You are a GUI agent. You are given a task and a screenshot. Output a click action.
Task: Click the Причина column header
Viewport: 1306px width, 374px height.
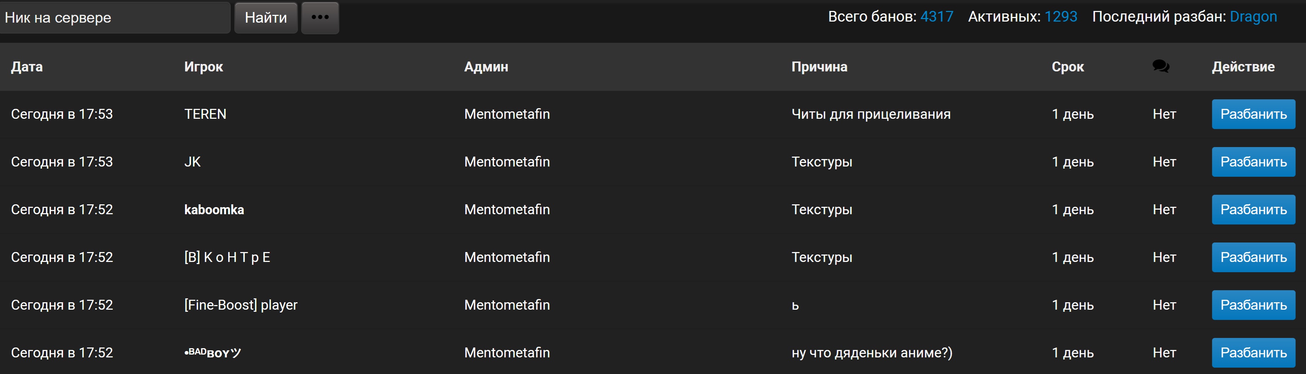819,67
